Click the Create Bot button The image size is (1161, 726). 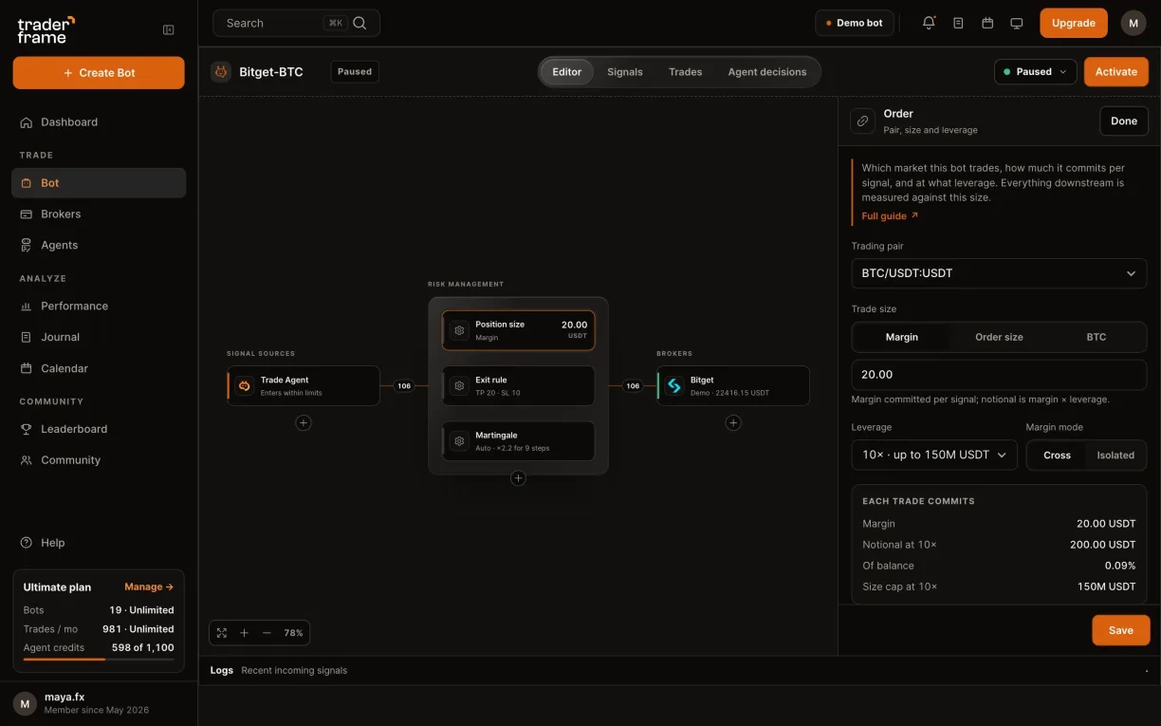coord(99,73)
